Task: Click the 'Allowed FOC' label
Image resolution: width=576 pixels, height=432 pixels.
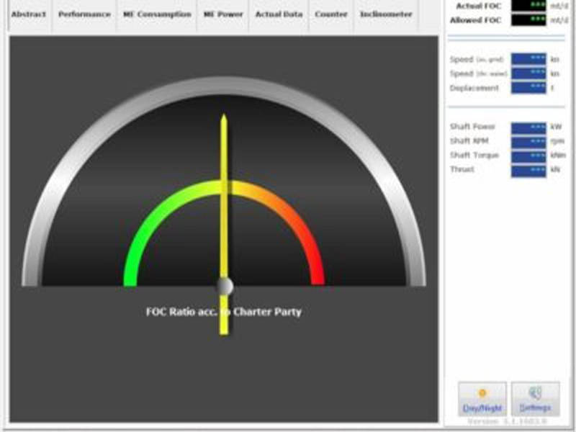Action: click(x=476, y=20)
